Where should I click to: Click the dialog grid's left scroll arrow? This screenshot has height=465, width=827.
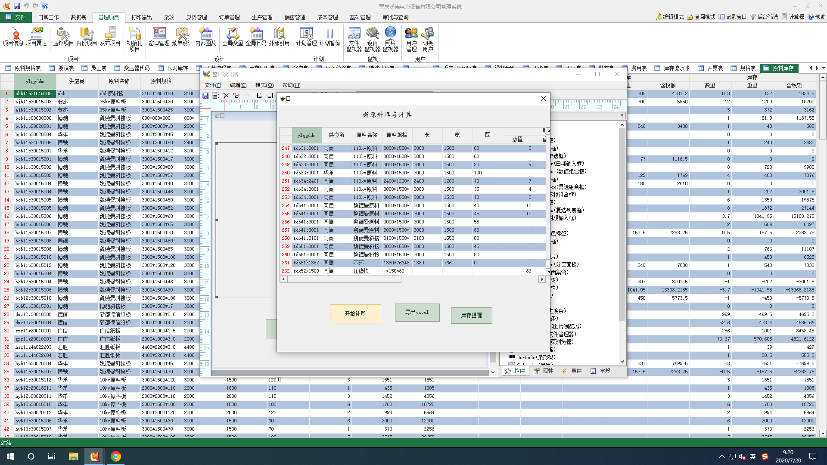(x=283, y=279)
